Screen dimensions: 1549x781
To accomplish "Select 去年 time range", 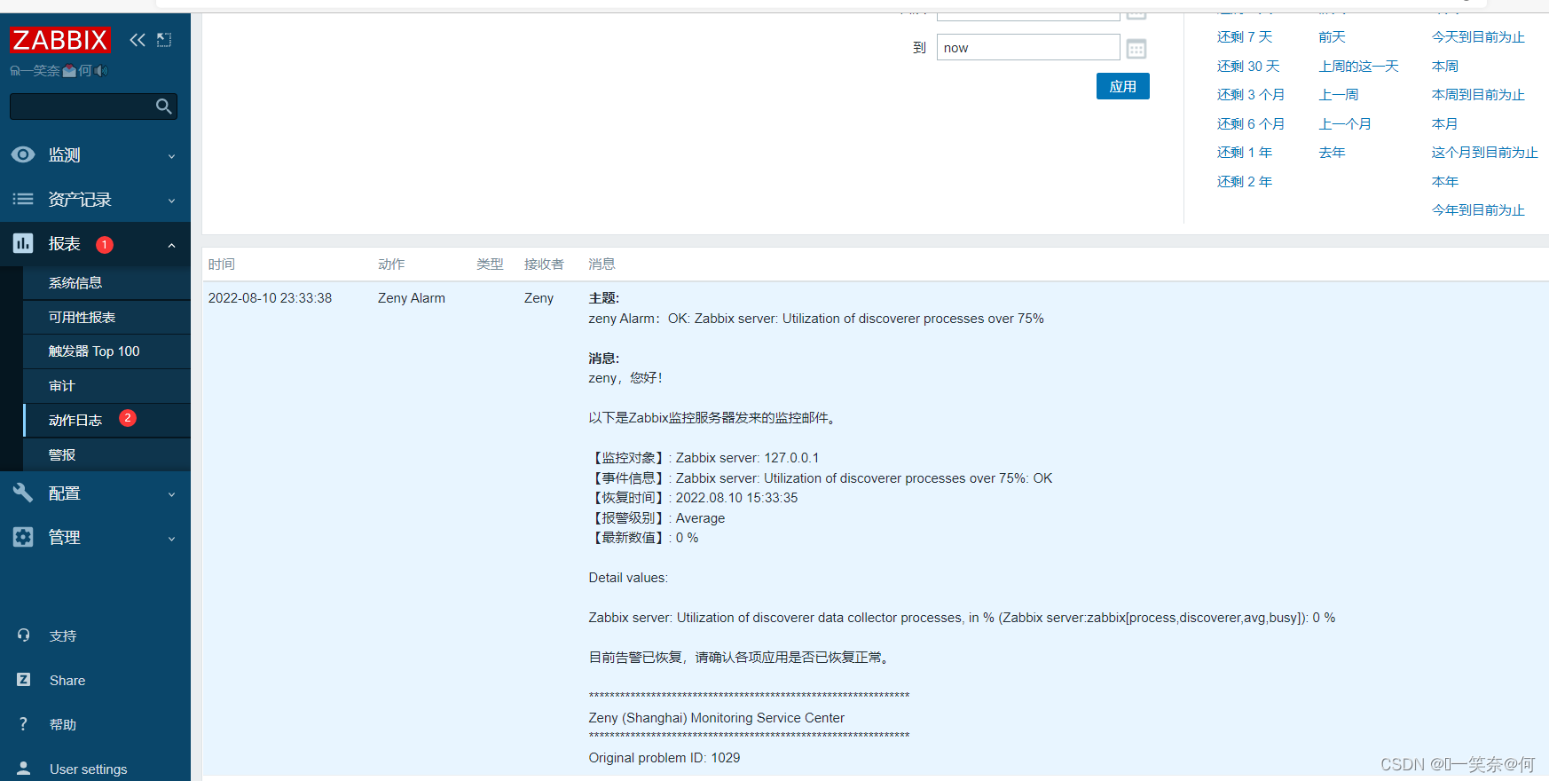I will pos(1332,153).
